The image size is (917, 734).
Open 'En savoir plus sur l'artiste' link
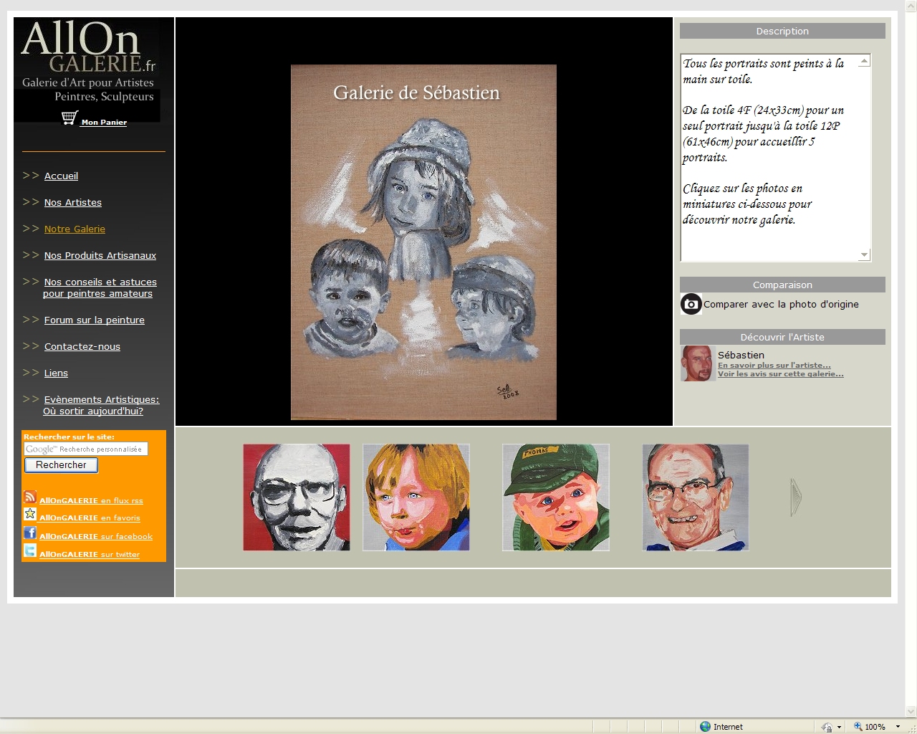pos(774,366)
